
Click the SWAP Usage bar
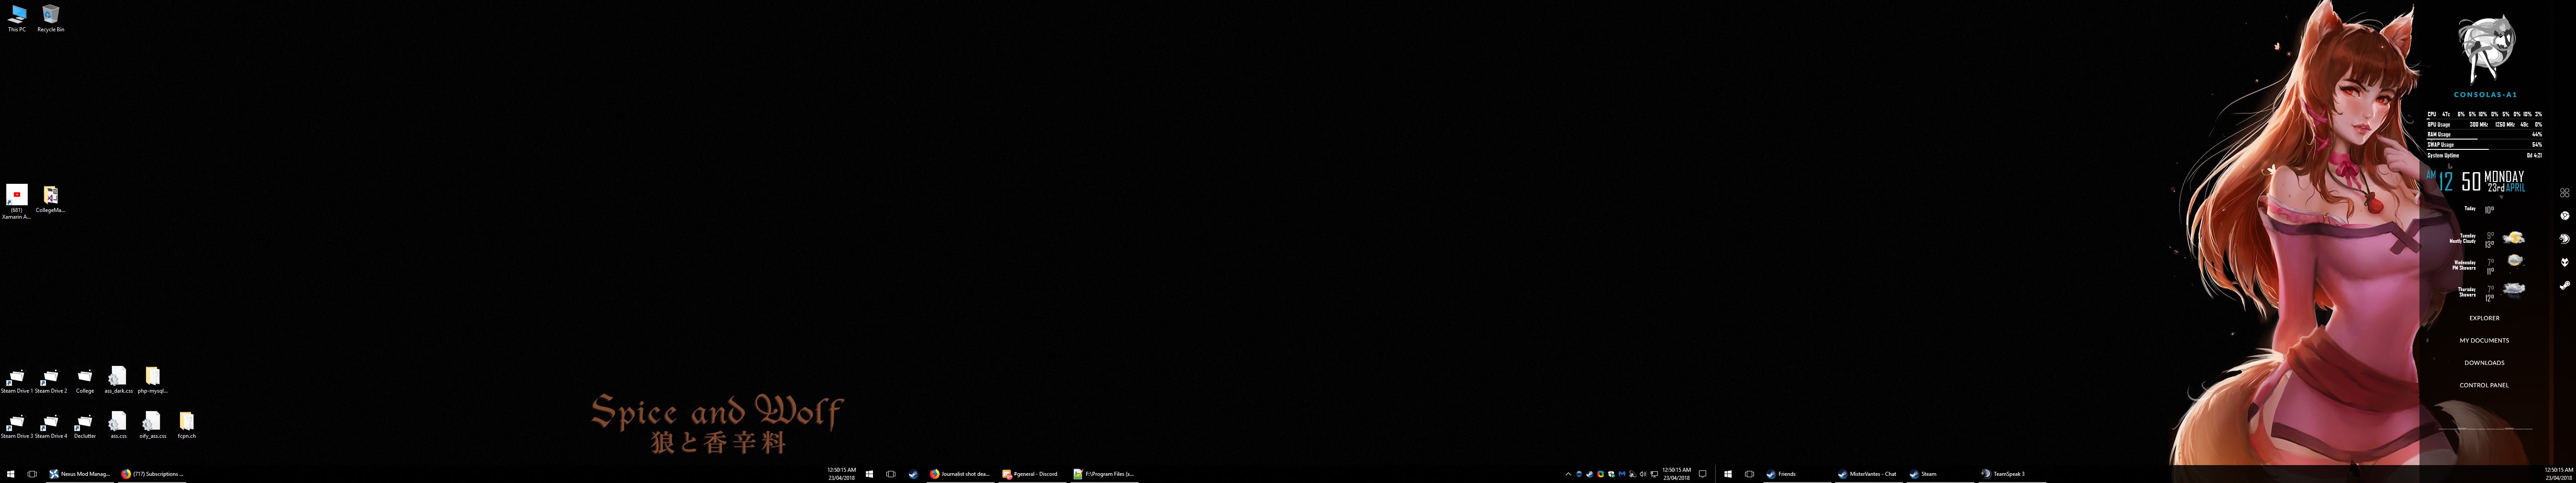point(2484,145)
